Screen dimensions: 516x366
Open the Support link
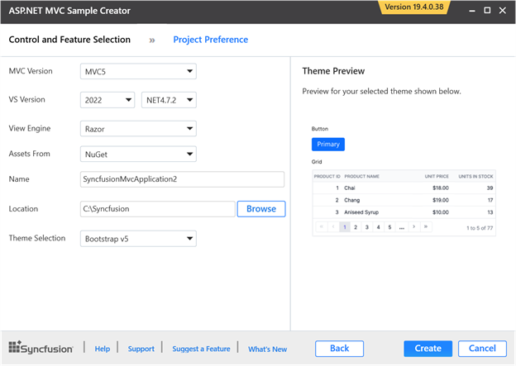(141, 349)
